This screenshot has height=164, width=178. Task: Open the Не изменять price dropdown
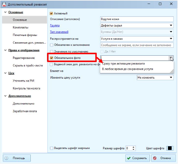[x=155, y=78]
